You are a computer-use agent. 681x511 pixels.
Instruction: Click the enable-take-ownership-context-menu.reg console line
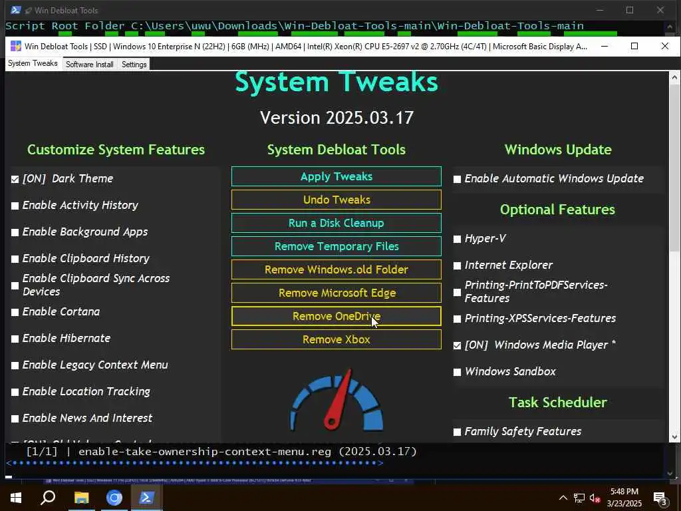[x=221, y=452]
